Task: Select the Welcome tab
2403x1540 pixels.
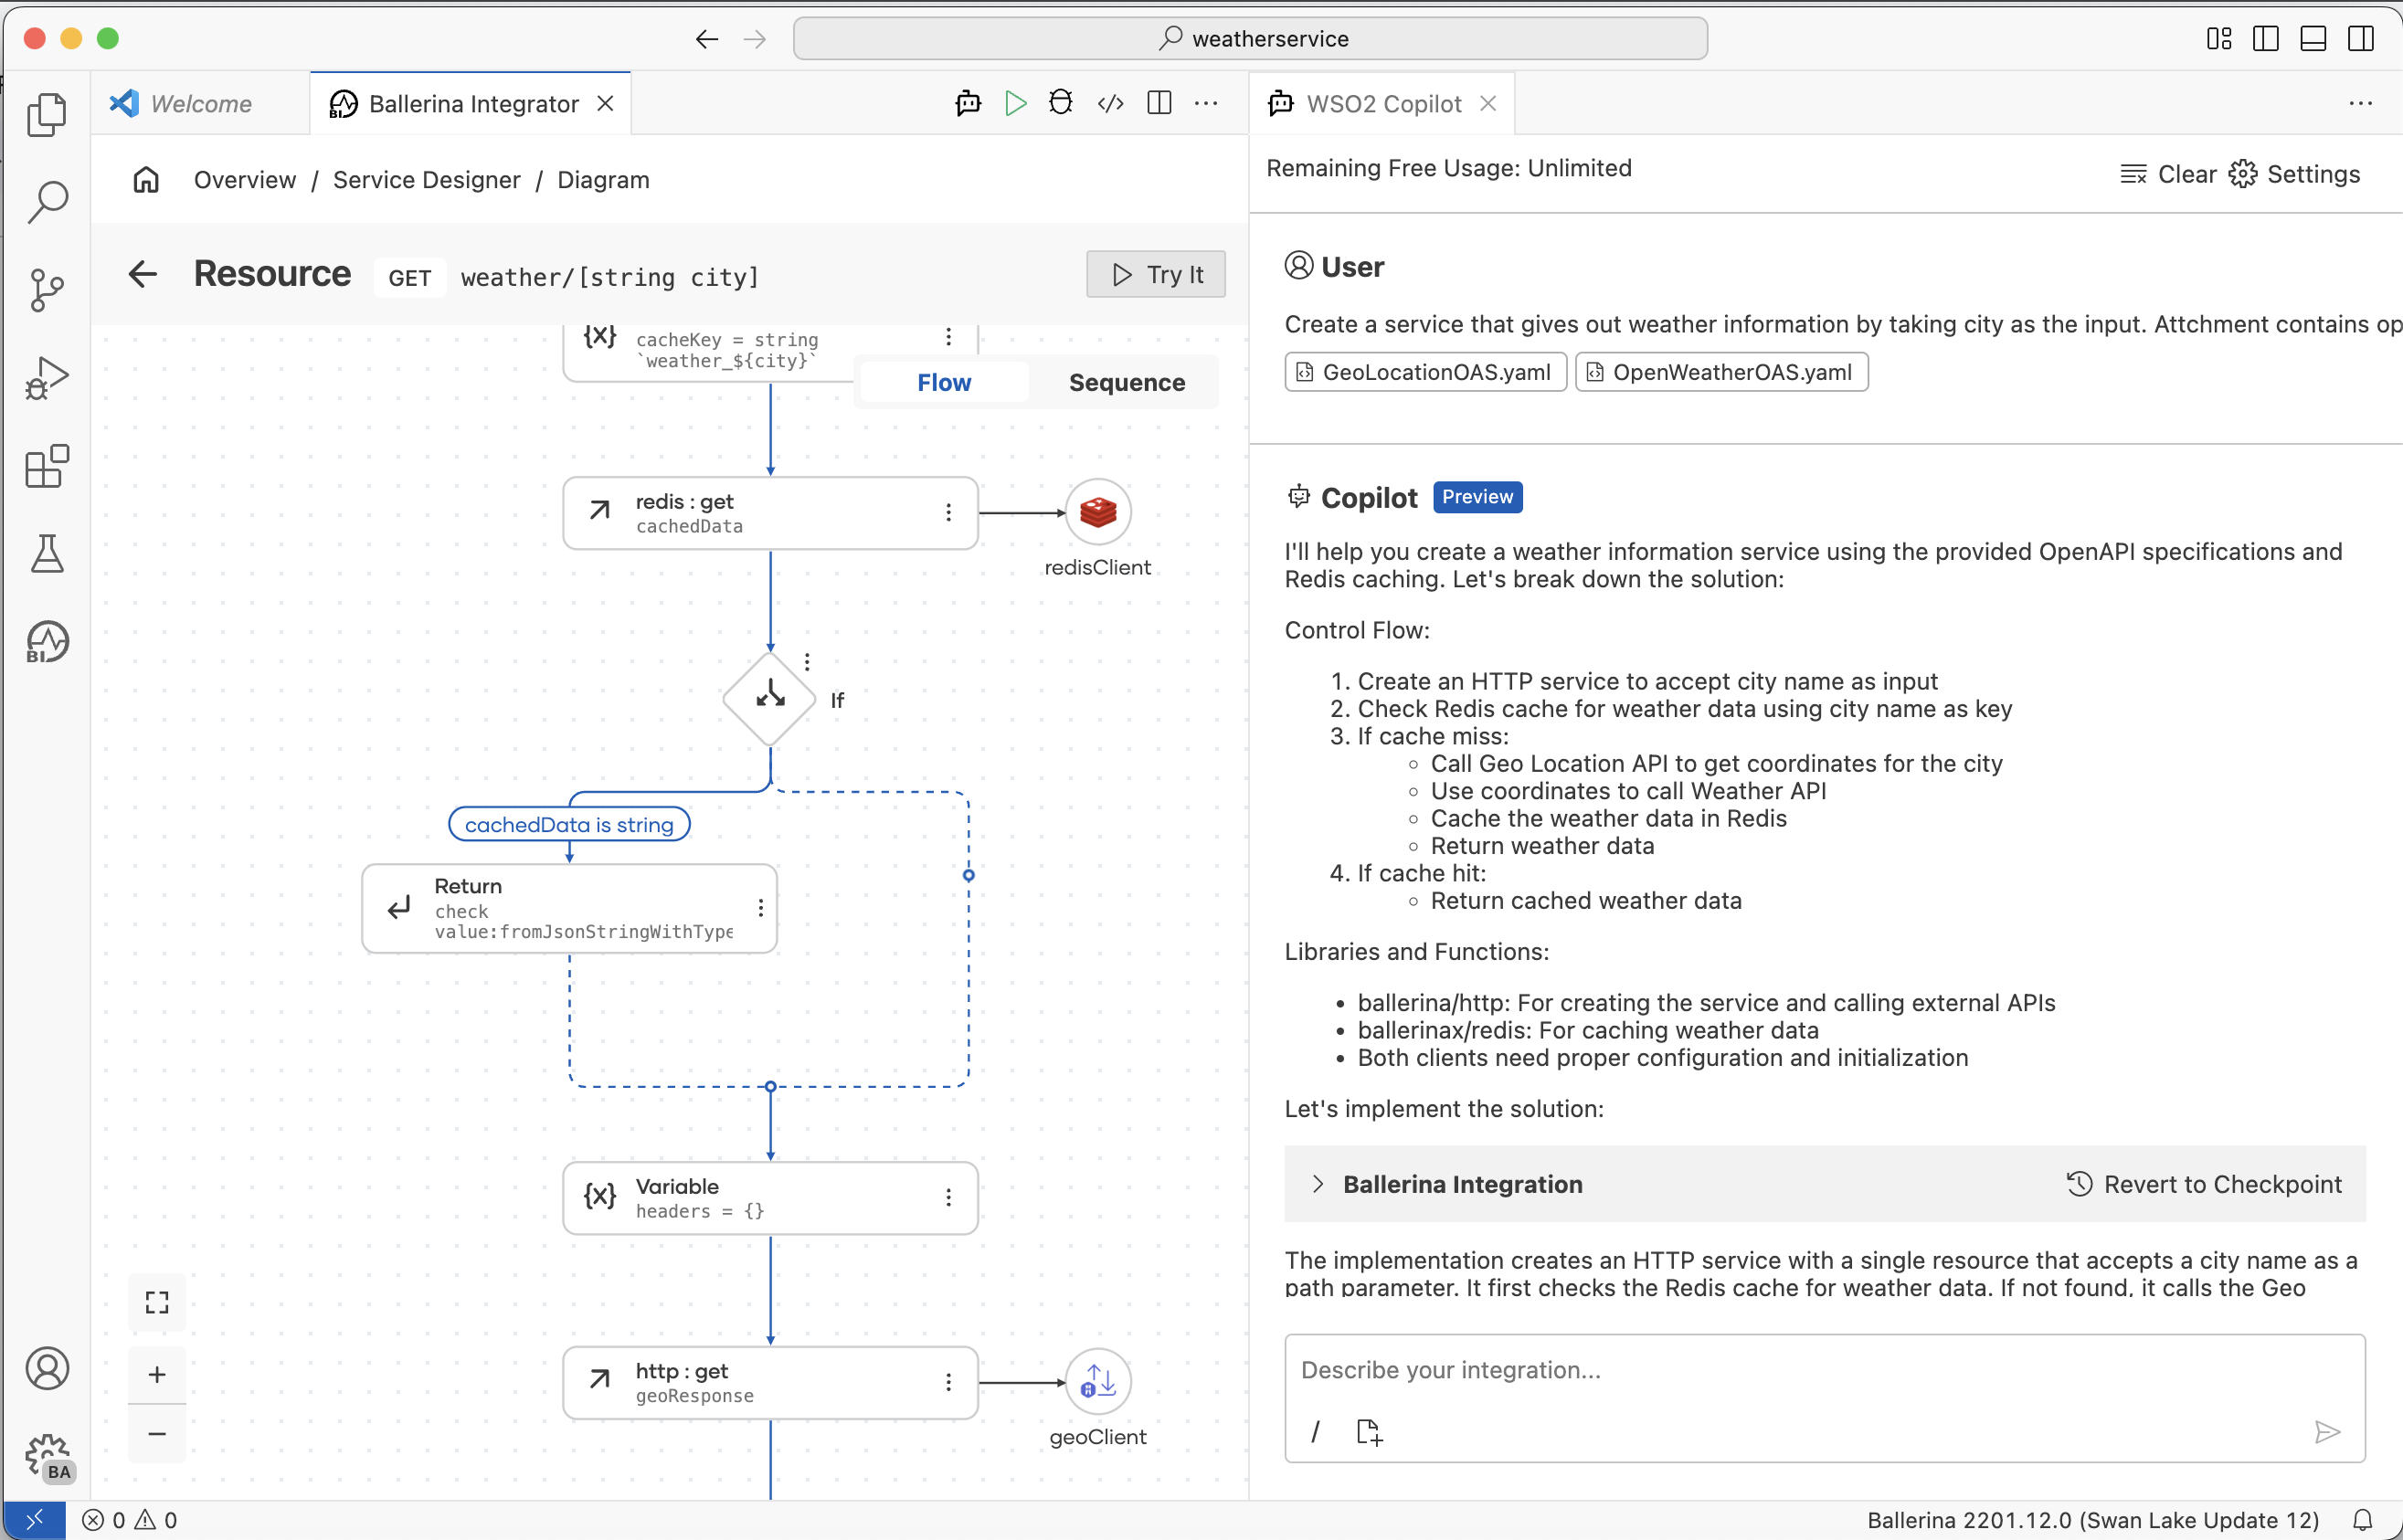Action: [x=200, y=103]
